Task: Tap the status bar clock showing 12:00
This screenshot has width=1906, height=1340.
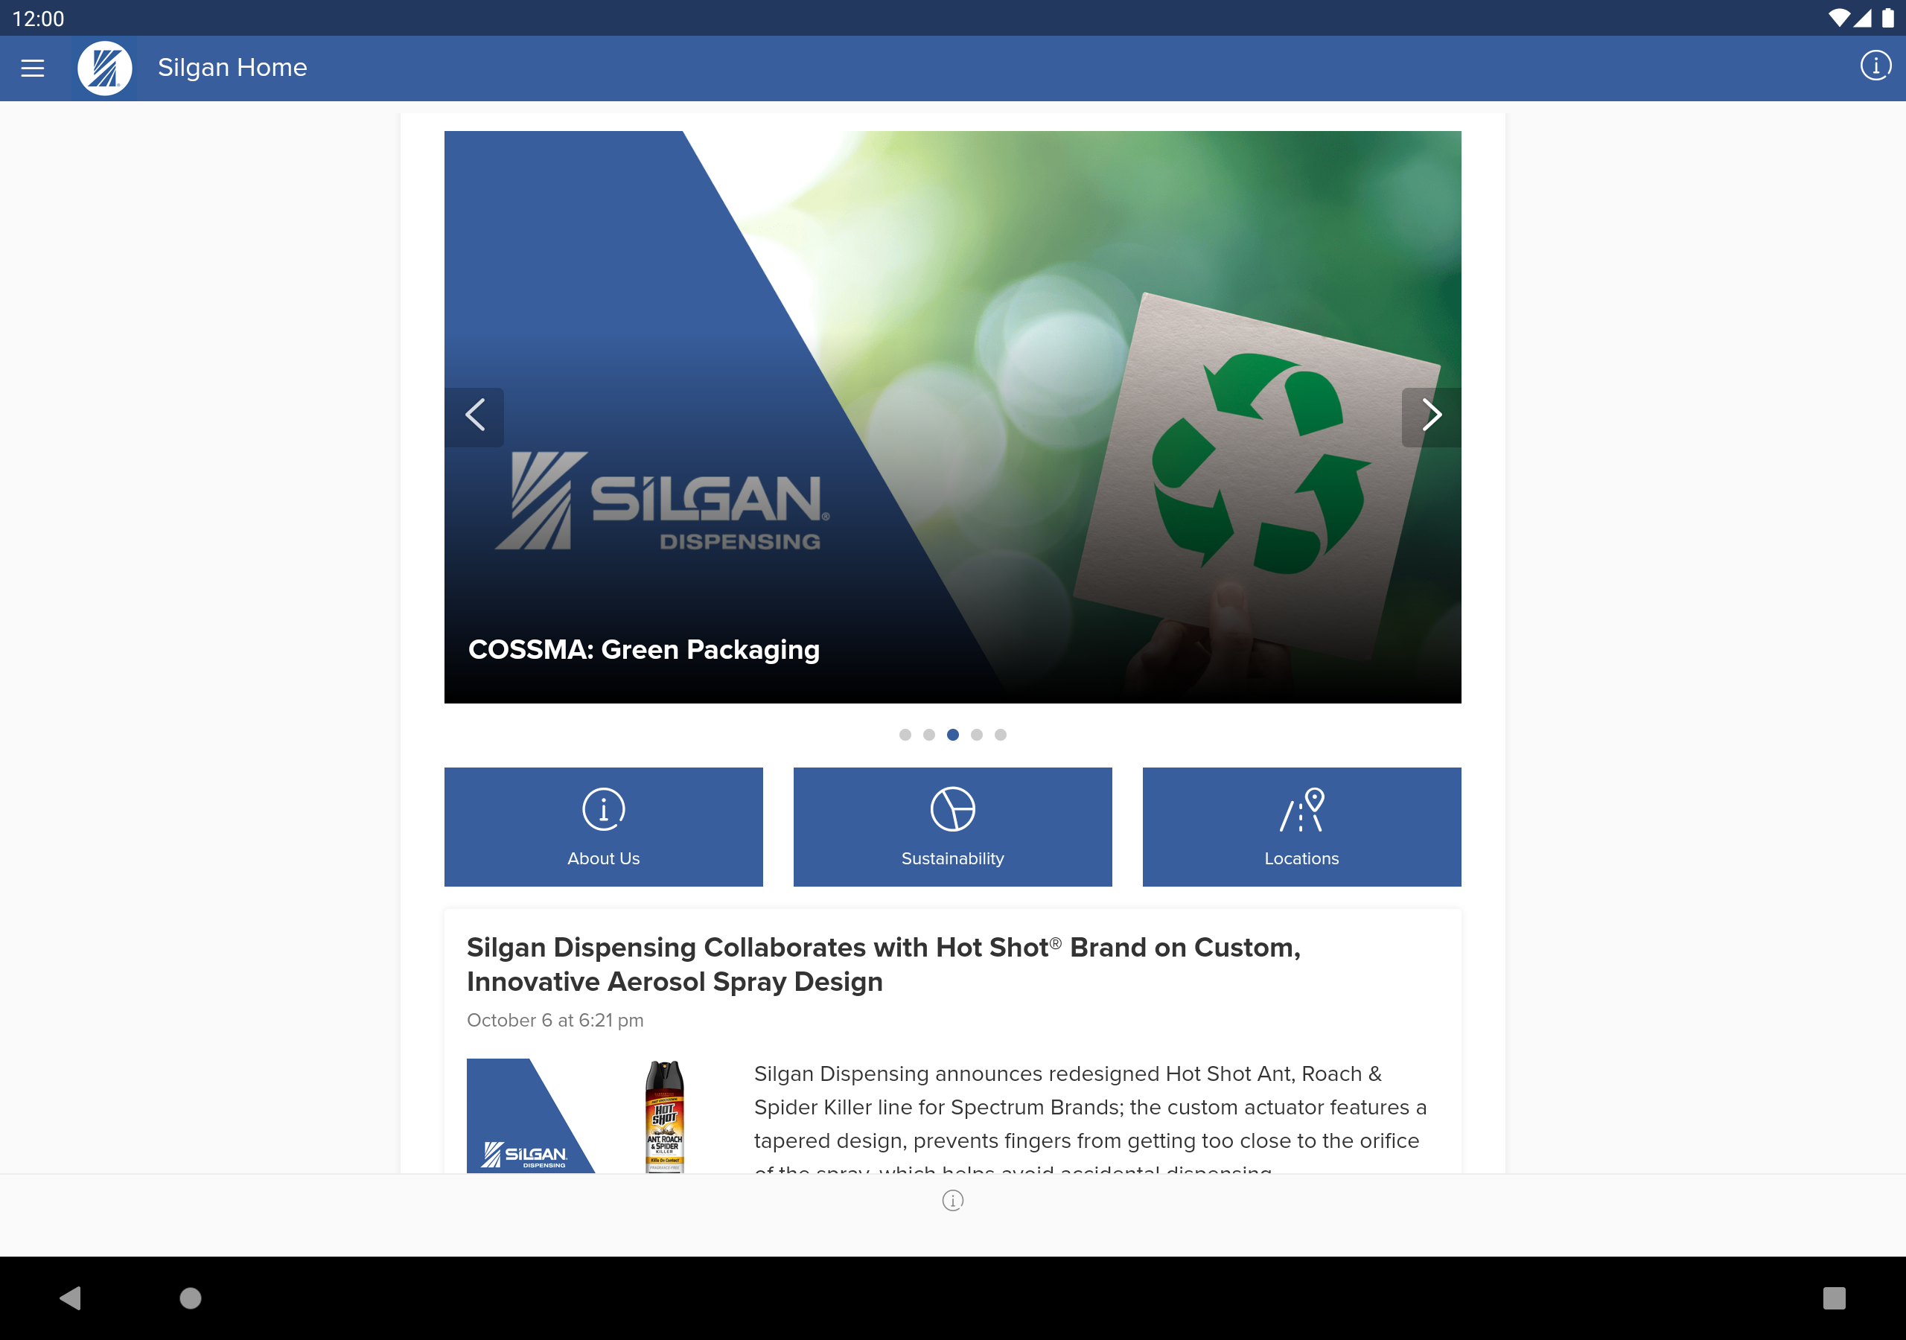Action: [38, 19]
